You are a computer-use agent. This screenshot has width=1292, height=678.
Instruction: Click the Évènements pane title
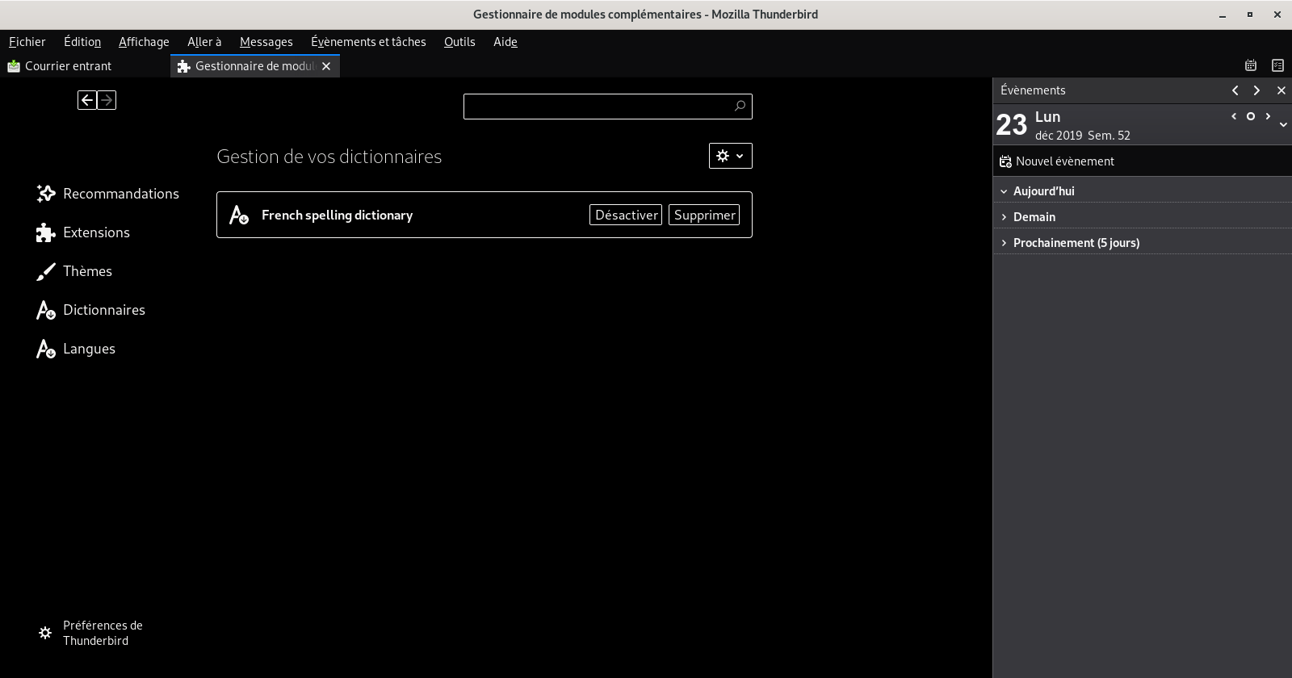point(1033,90)
